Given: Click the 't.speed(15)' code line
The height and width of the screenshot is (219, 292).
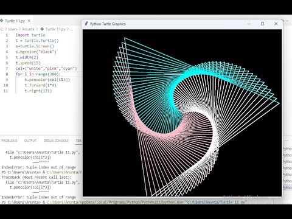Looking at the screenshot, I should (28, 63).
